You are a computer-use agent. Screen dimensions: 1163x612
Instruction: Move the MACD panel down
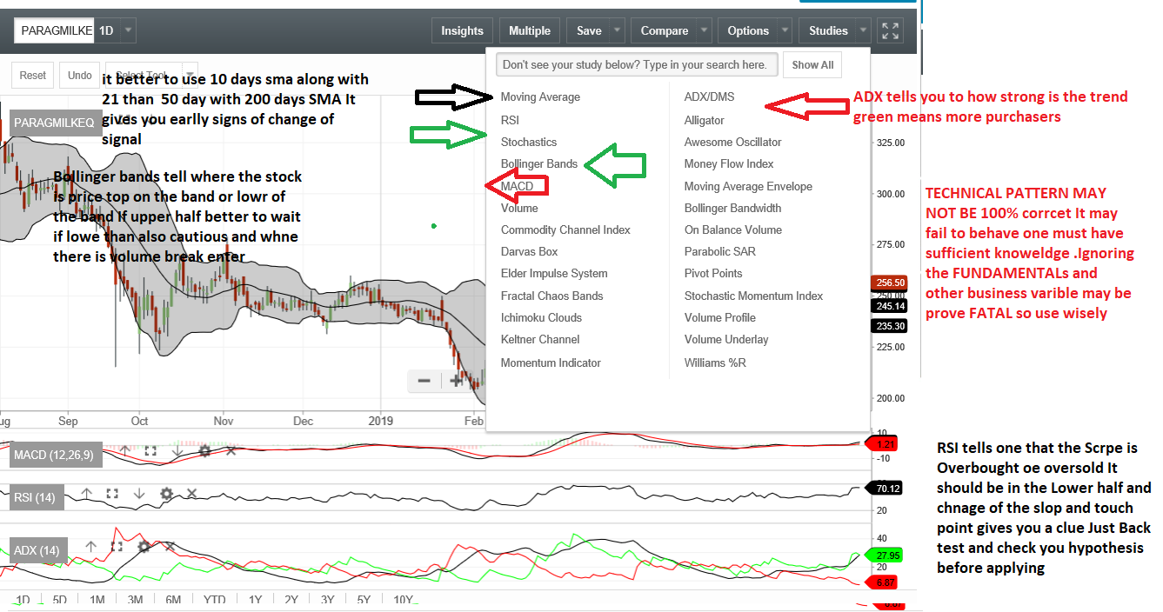178,450
